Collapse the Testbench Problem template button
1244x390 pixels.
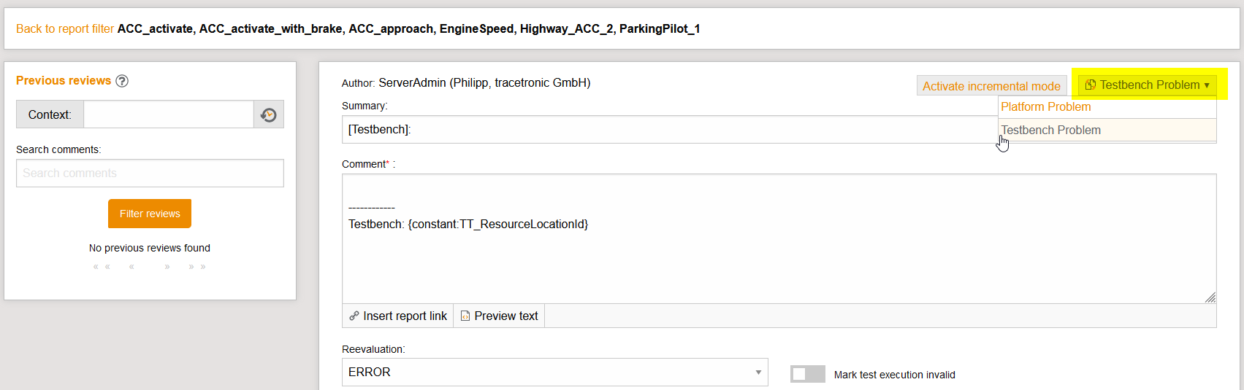pyautogui.click(x=1147, y=85)
